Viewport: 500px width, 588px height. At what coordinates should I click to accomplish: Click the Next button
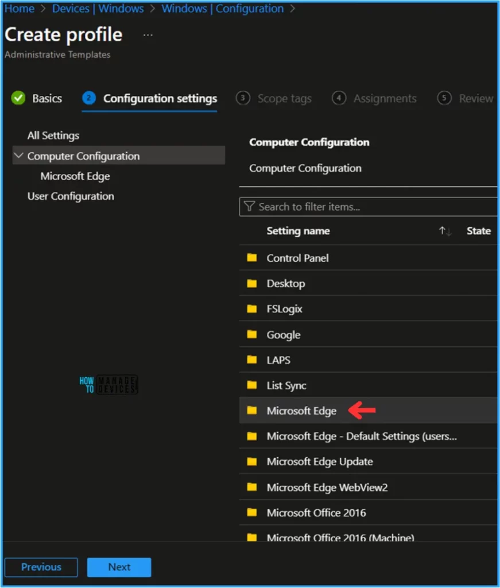(119, 567)
